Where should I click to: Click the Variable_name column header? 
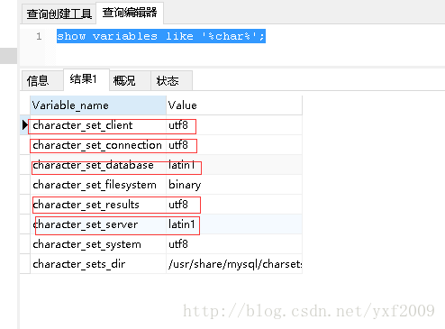pyautogui.click(x=98, y=105)
